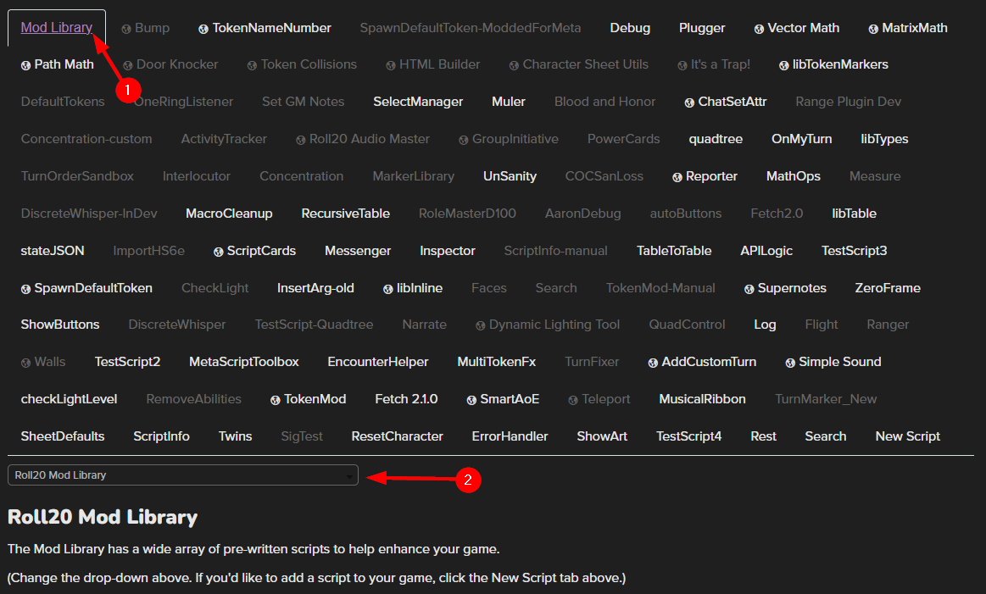Open the SelectManager script tab
Viewport: 986px width, 594px height.
point(417,101)
